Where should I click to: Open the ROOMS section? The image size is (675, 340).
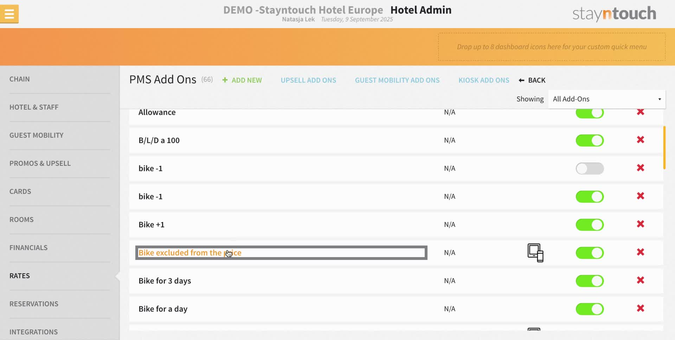21,220
